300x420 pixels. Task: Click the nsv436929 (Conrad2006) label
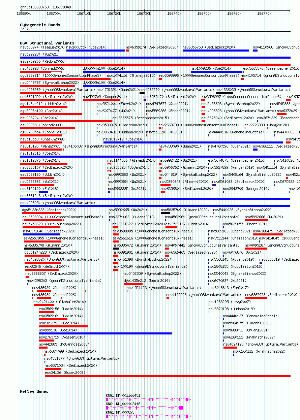point(54,288)
